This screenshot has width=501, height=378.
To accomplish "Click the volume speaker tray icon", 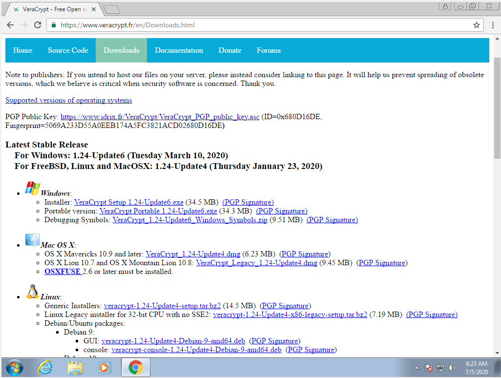I will coord(452,368).
